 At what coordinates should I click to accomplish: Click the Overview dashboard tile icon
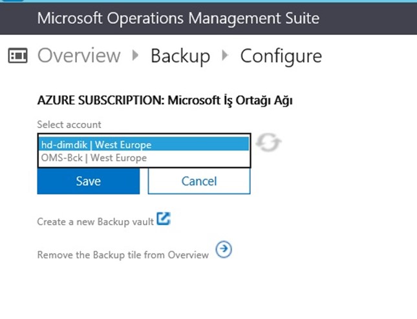17,56
